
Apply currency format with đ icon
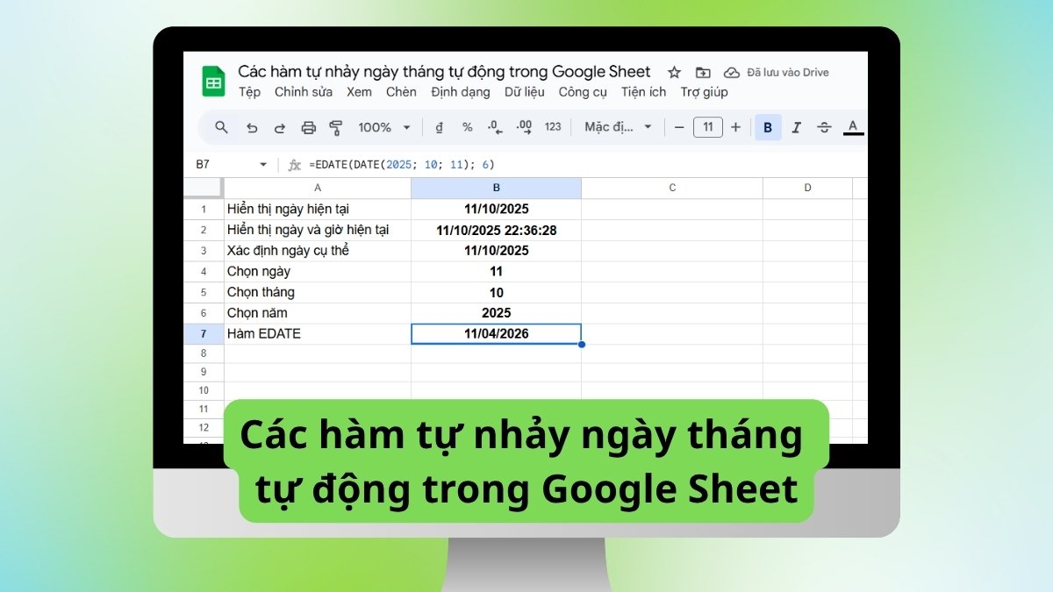pyautogui.click(x=439, y=127)
